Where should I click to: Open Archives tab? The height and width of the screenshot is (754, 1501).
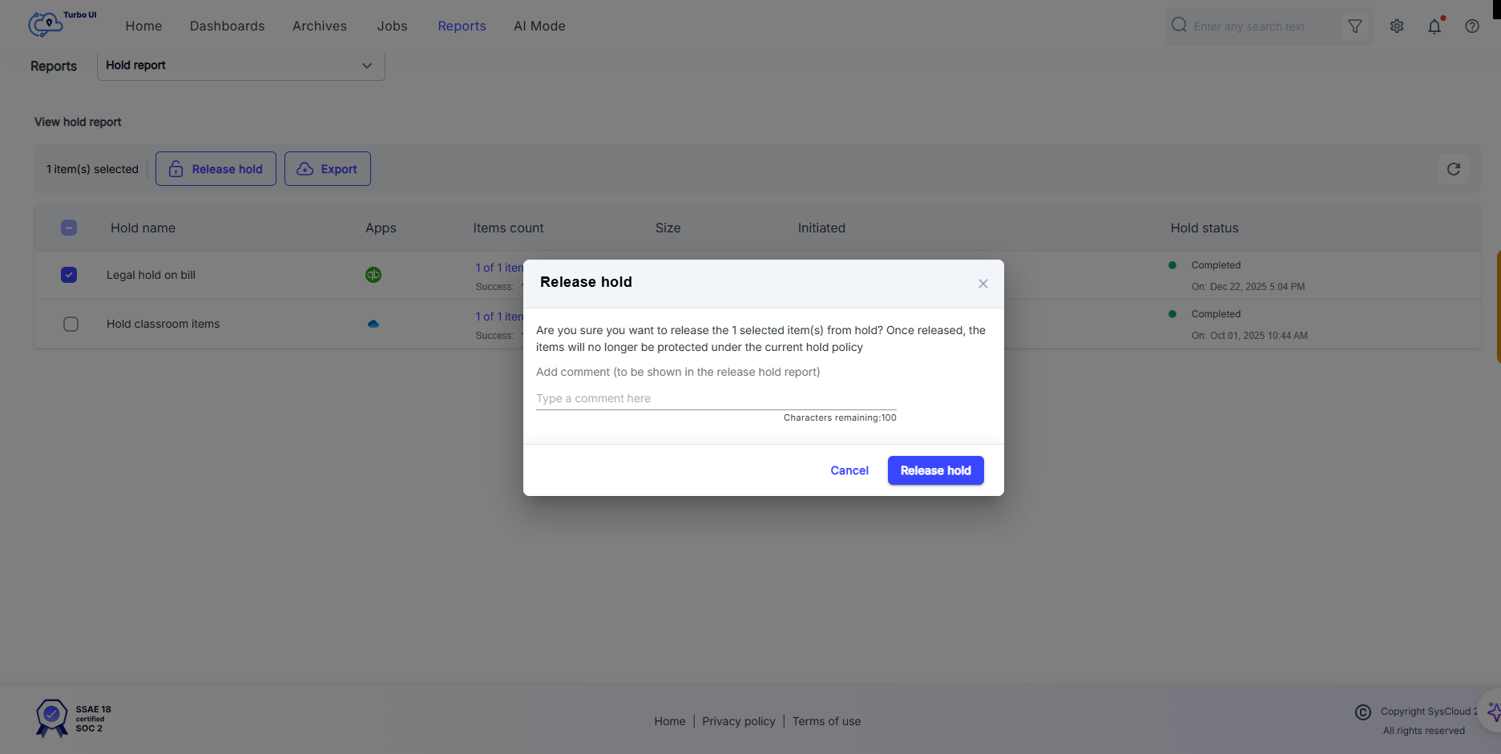[320, 26]
